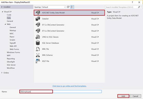Click the XML Schema label
The width and height of the screenshot is (143, 99).
coord(47,55)
